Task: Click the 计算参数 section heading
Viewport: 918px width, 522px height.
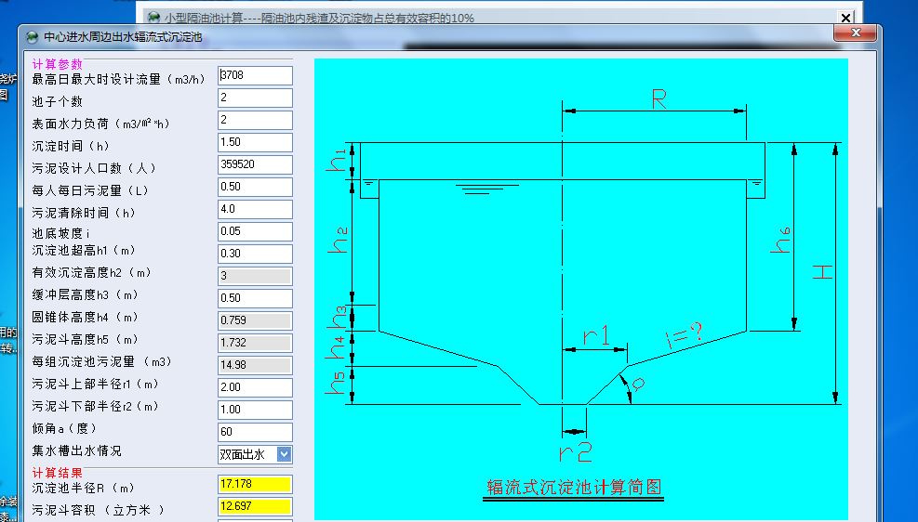Action: click(58, 64)
